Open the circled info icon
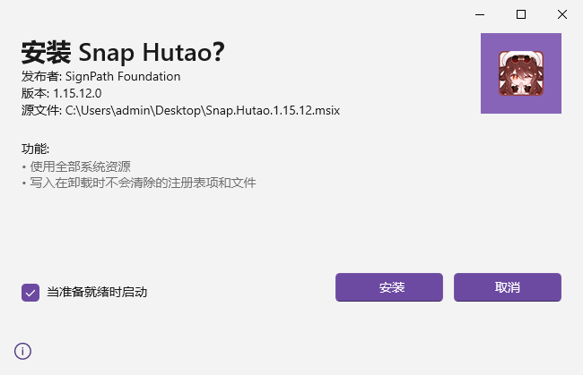This screenshot has height=375, width=583. 22,351
